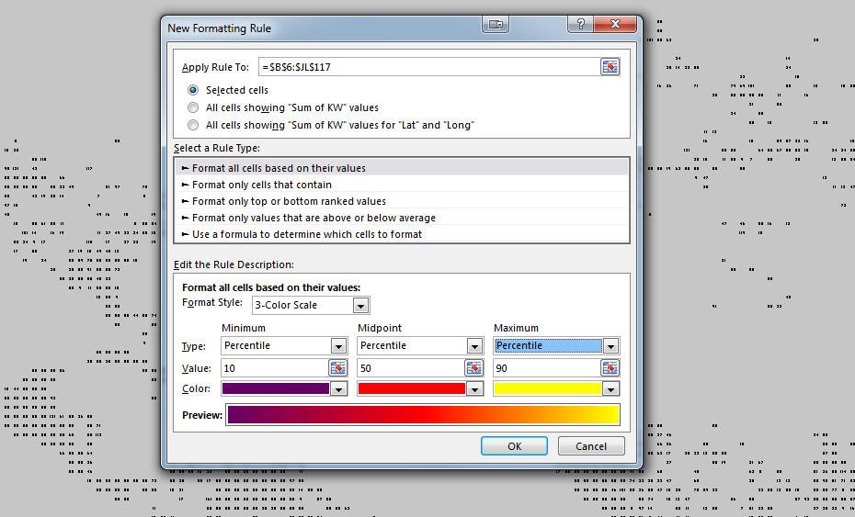Select 'Use a formula to determine which cells to format'
Viewport: 855px width, 517px height.
pyautogui.click(x=402, y=234)
